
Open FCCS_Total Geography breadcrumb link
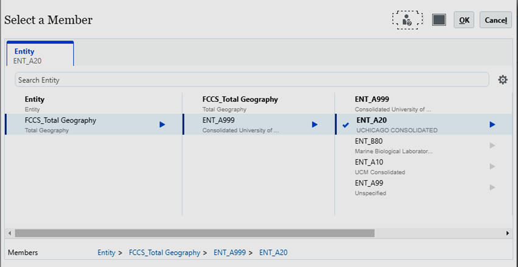coord(164,252)
